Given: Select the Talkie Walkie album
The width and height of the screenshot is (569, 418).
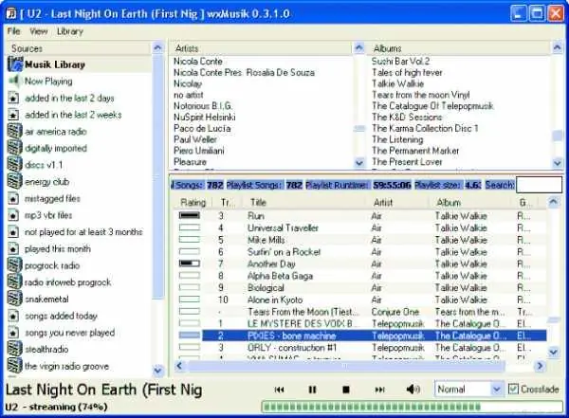Looking at the screenshot, I should pyautogui.click(x=397, y=83).
